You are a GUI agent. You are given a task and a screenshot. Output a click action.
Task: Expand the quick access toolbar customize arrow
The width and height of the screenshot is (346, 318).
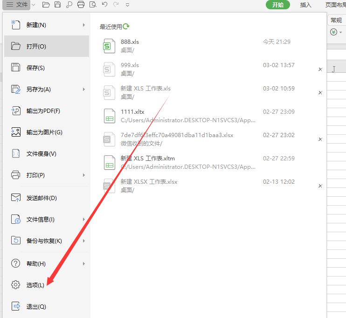127,5
